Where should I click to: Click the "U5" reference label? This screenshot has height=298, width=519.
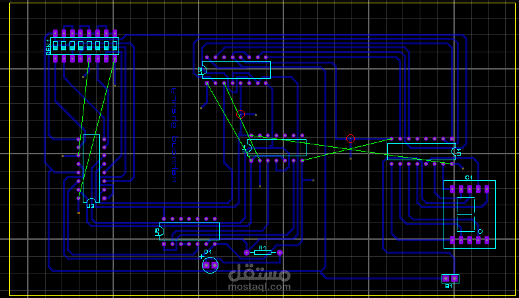tap(157, 232)
